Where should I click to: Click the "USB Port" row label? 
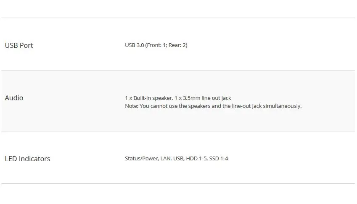[19, 45]
